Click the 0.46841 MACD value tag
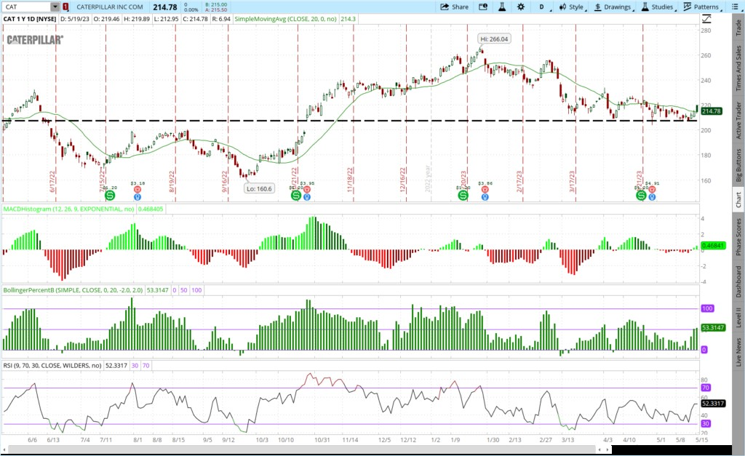The image size is (745, 456). 713,246
